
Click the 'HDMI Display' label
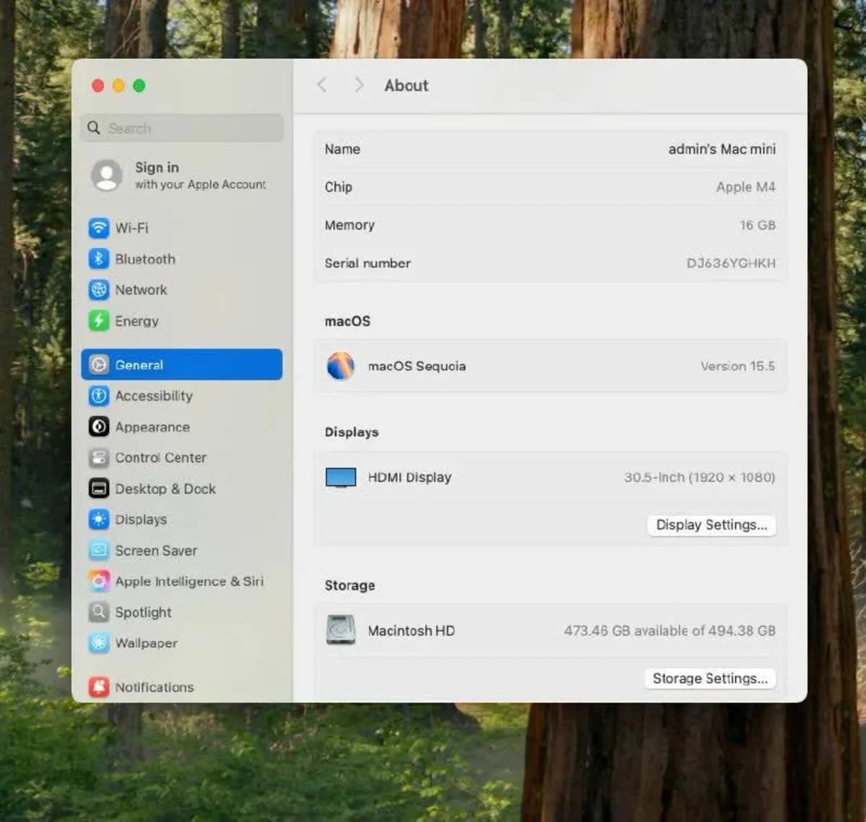[x=410, y=478]
